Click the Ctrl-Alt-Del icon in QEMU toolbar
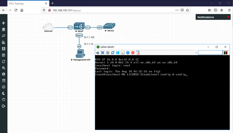The width and height of the screenshot is (233, 133). [123, 53]
